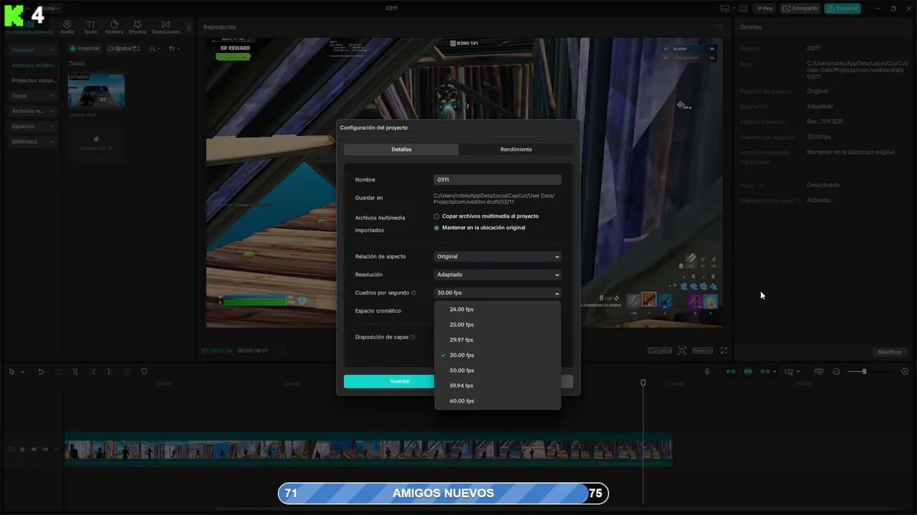
Task: Collapse the Cuadros por segundo dropdown
Action: tap(497, 293)
